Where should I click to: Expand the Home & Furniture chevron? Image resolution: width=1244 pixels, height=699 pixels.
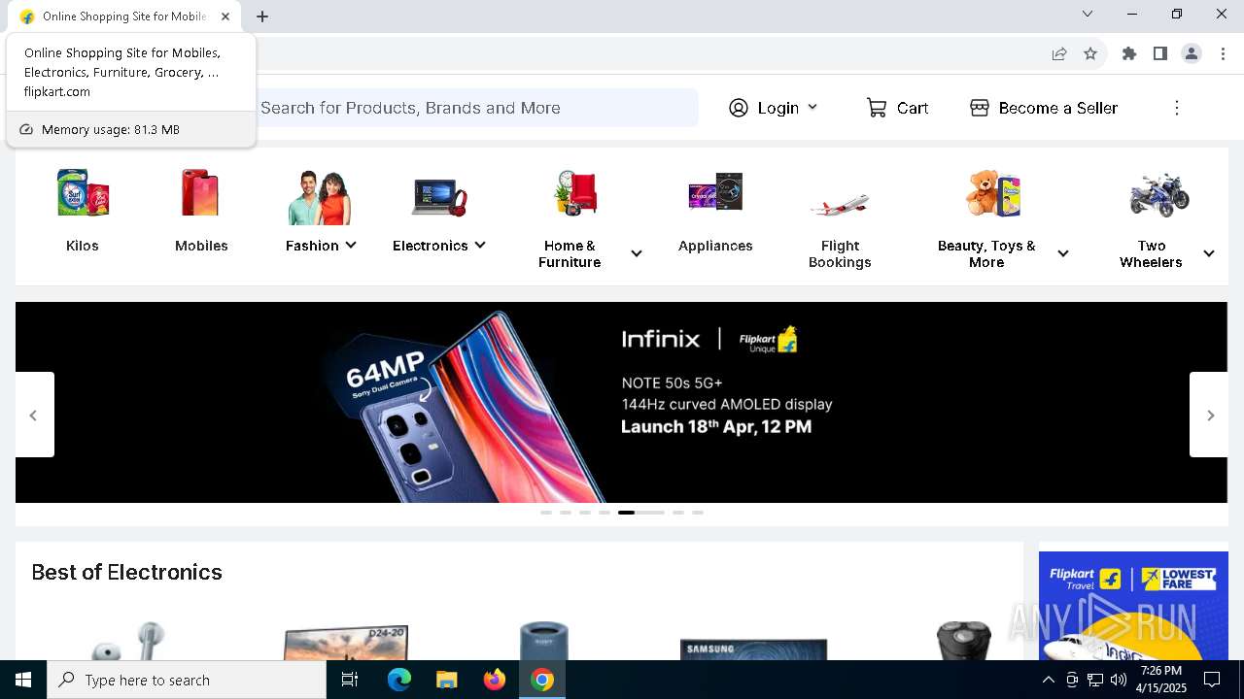click(637, 254)
